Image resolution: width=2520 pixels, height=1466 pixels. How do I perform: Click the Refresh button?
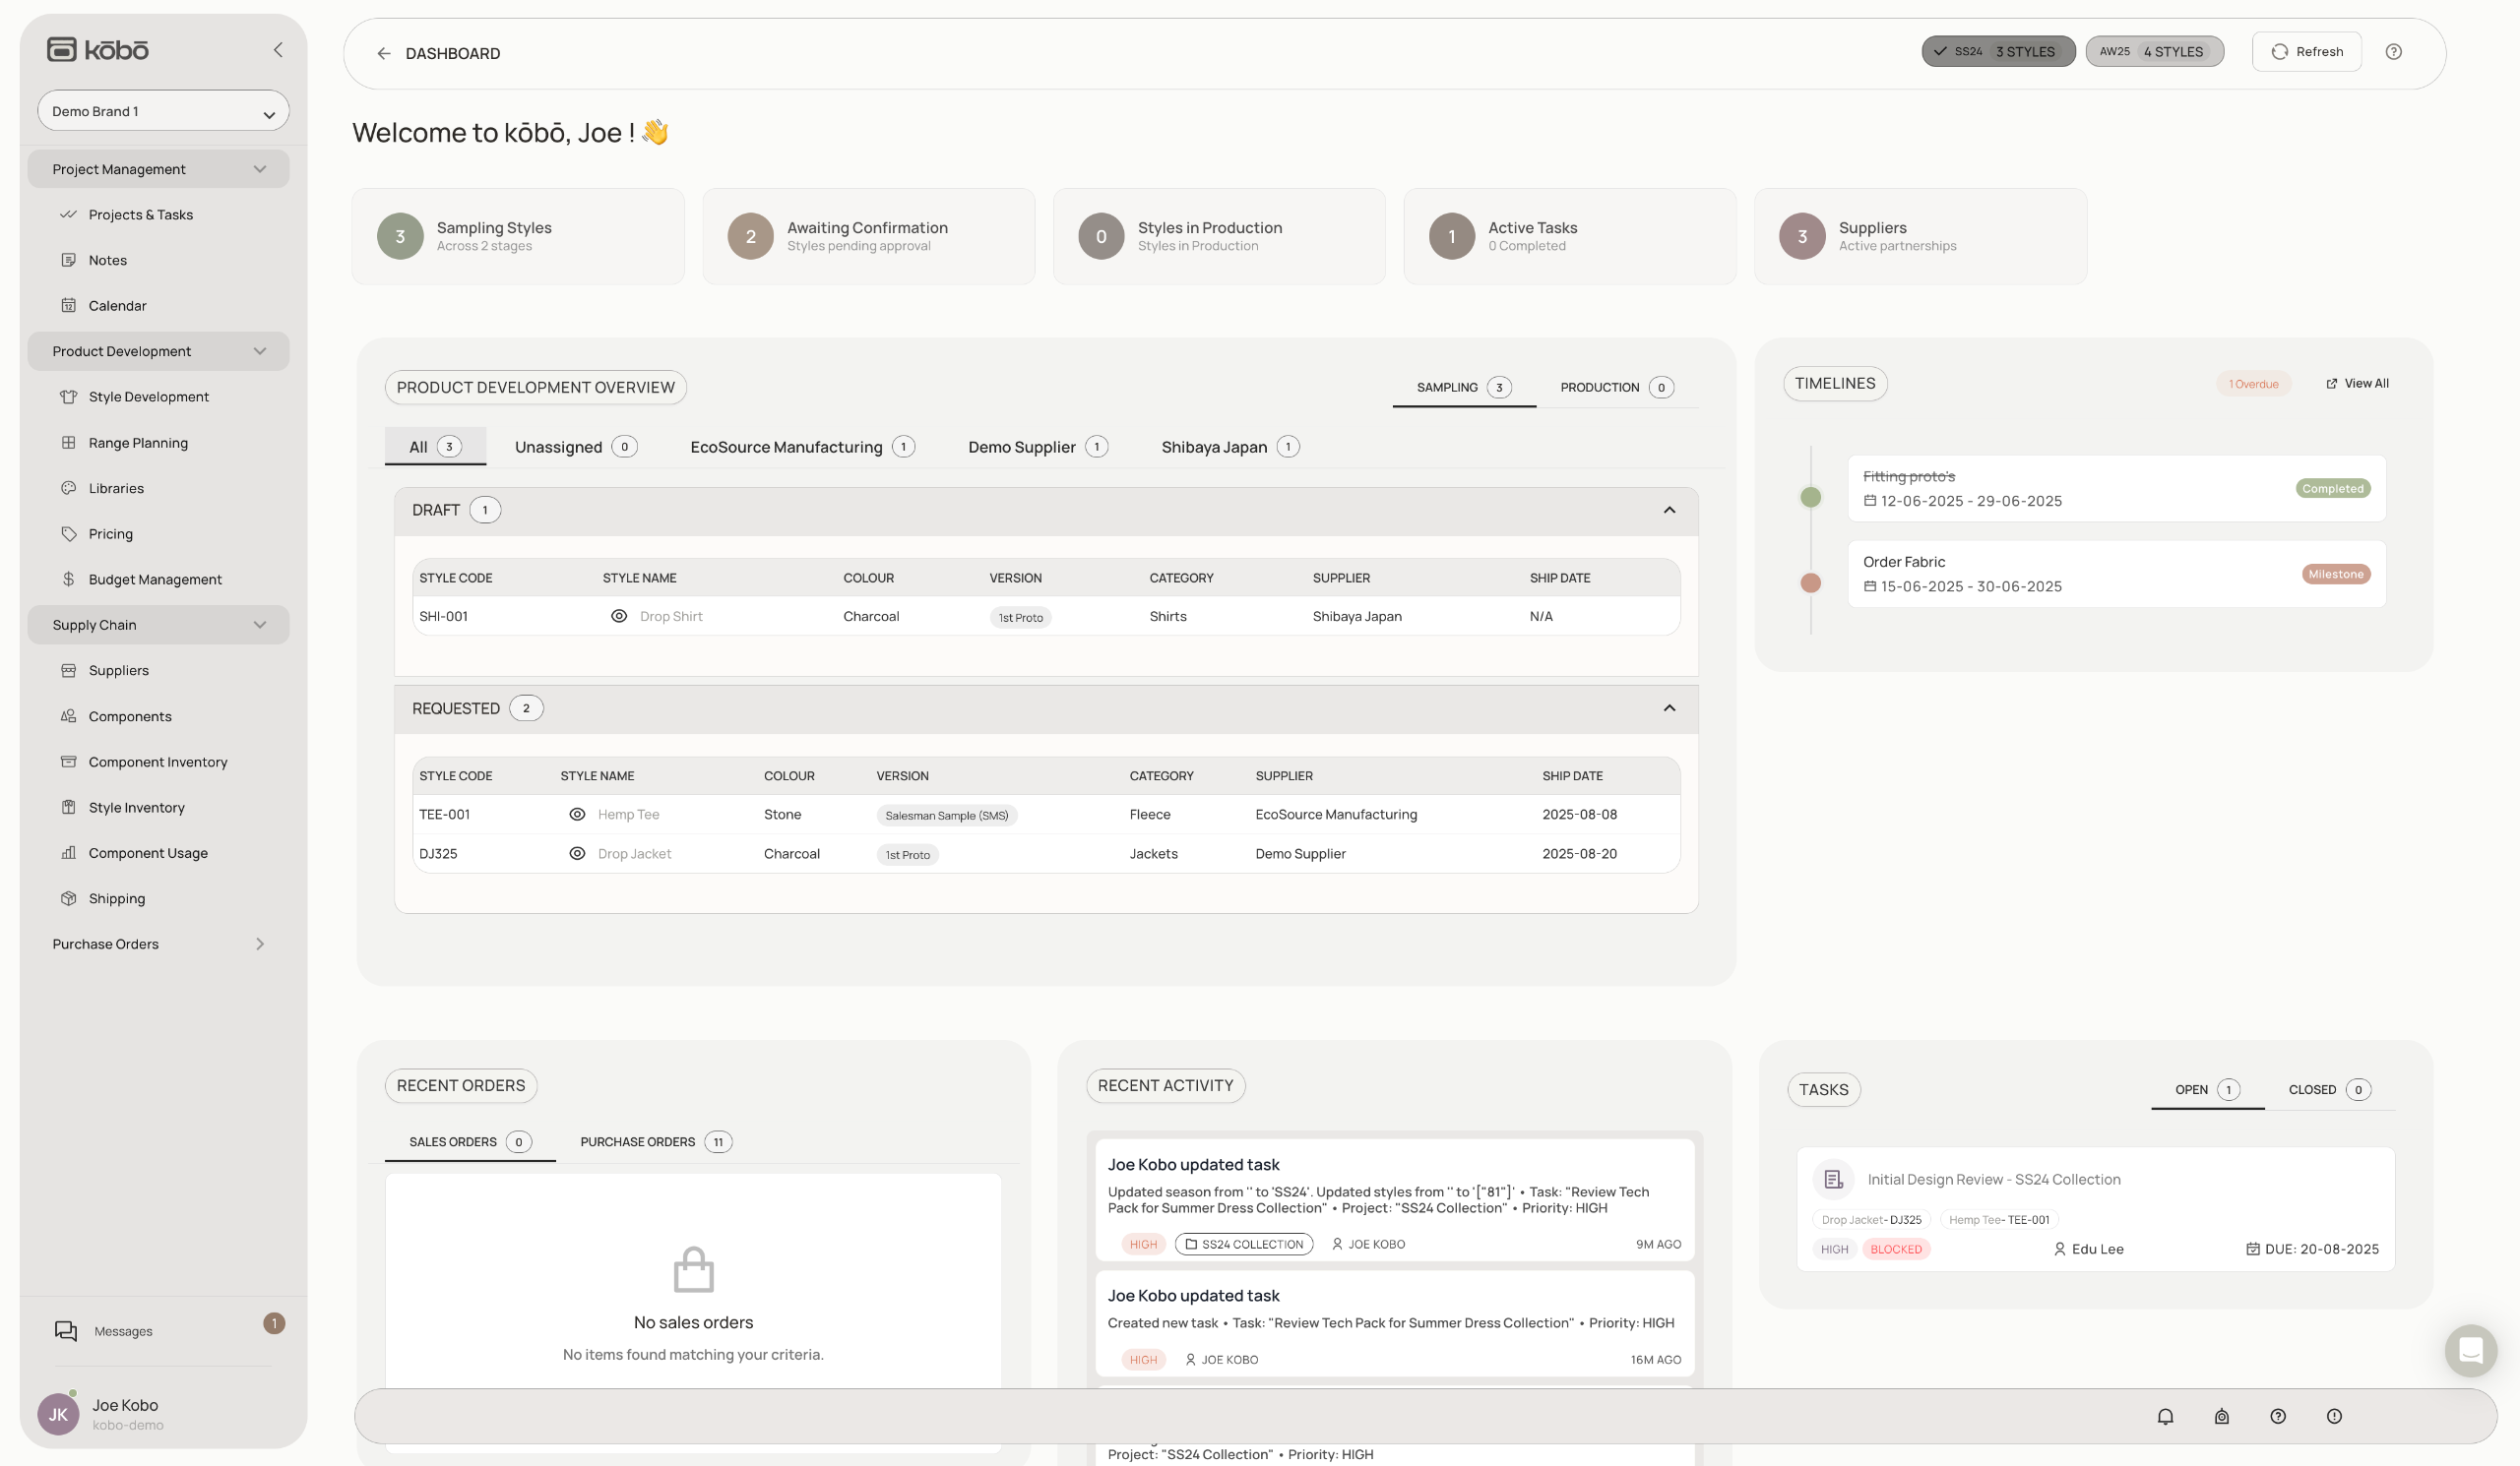click(2306, 52)
